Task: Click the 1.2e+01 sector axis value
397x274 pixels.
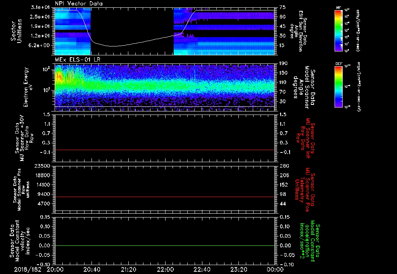Action: [40, 36]
